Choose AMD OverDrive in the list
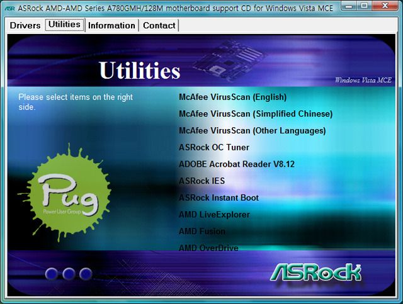 coord(208,248)
